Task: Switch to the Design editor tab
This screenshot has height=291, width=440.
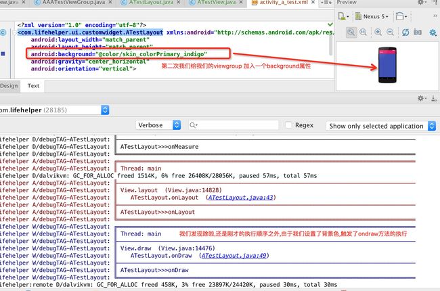Action: pyautogui.click(x=9, y=86)
